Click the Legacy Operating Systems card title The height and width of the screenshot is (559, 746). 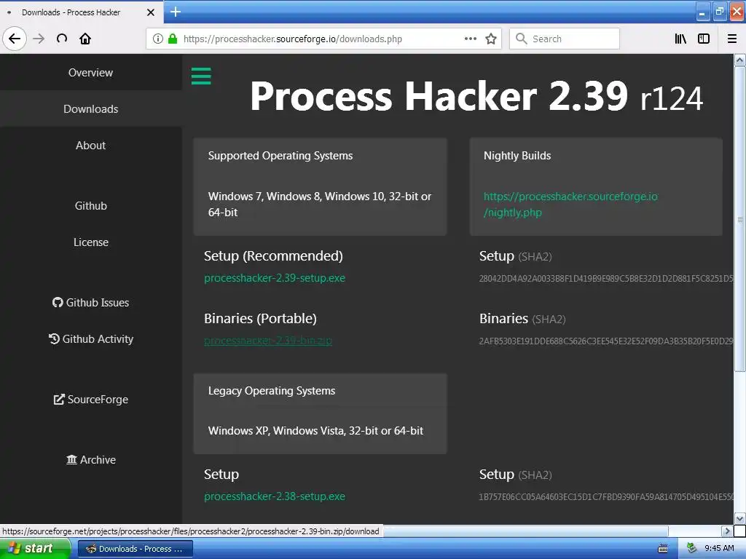pyautogui.click(x=272, y=391)
